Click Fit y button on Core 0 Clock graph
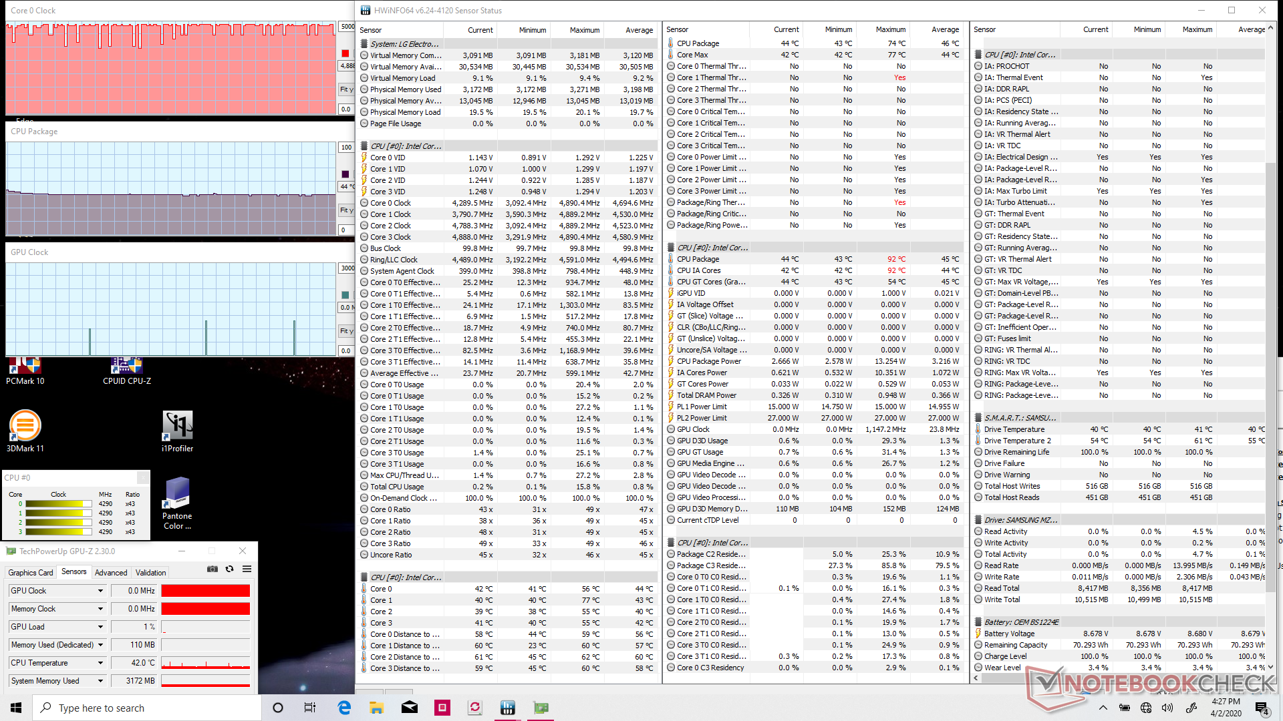Screen dimensions: 1283x721 [x=346, y=89]
